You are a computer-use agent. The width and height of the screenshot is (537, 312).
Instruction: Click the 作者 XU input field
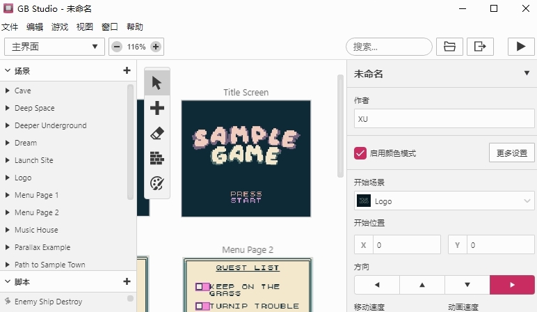tap(444, 118)
